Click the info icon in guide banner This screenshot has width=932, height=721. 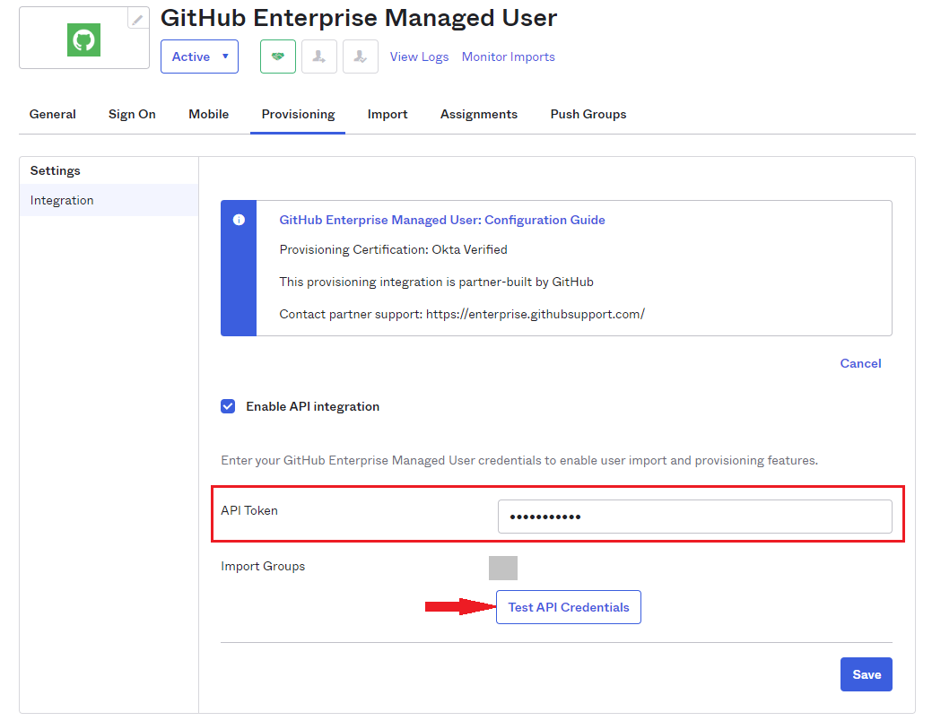click(x=239, y=220)
